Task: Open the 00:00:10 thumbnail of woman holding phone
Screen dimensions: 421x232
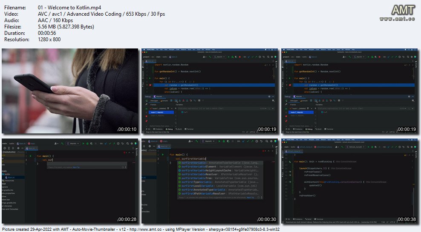Action: [70, 91]
